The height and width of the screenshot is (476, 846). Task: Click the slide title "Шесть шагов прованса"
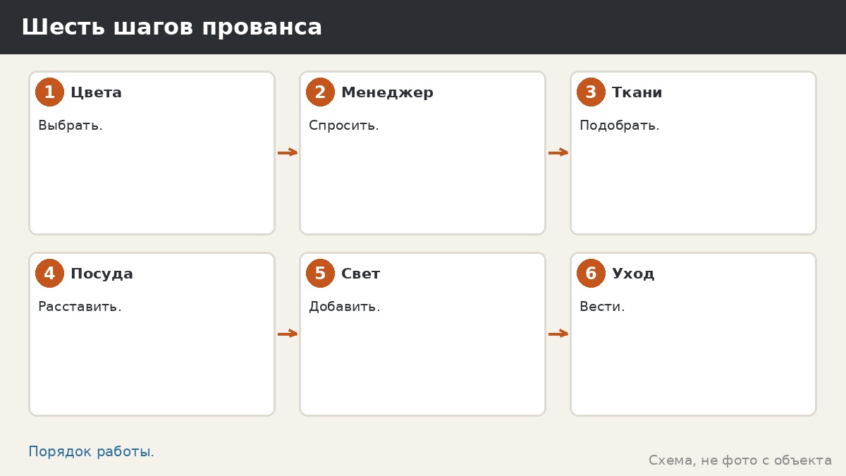pyautogui.click(x=171, y=27)
